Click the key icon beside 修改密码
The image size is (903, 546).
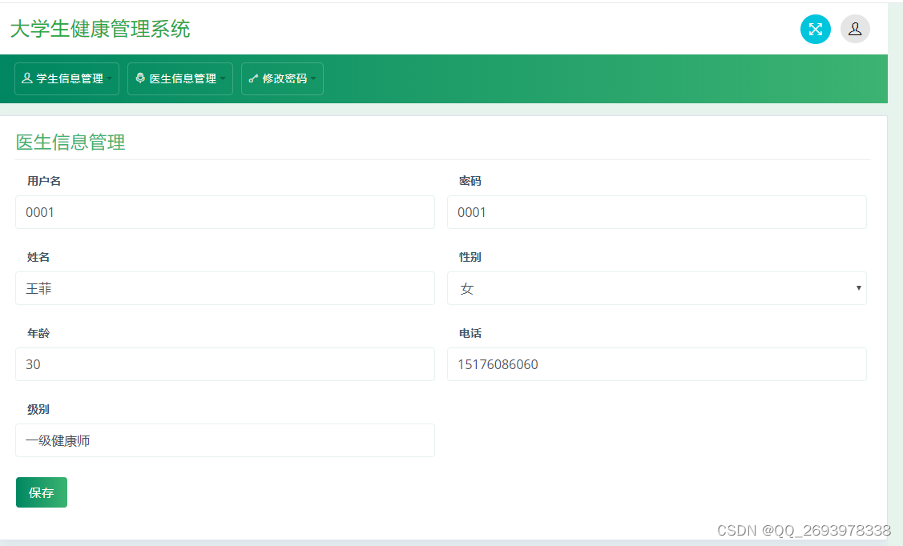[x=253, y=78]
